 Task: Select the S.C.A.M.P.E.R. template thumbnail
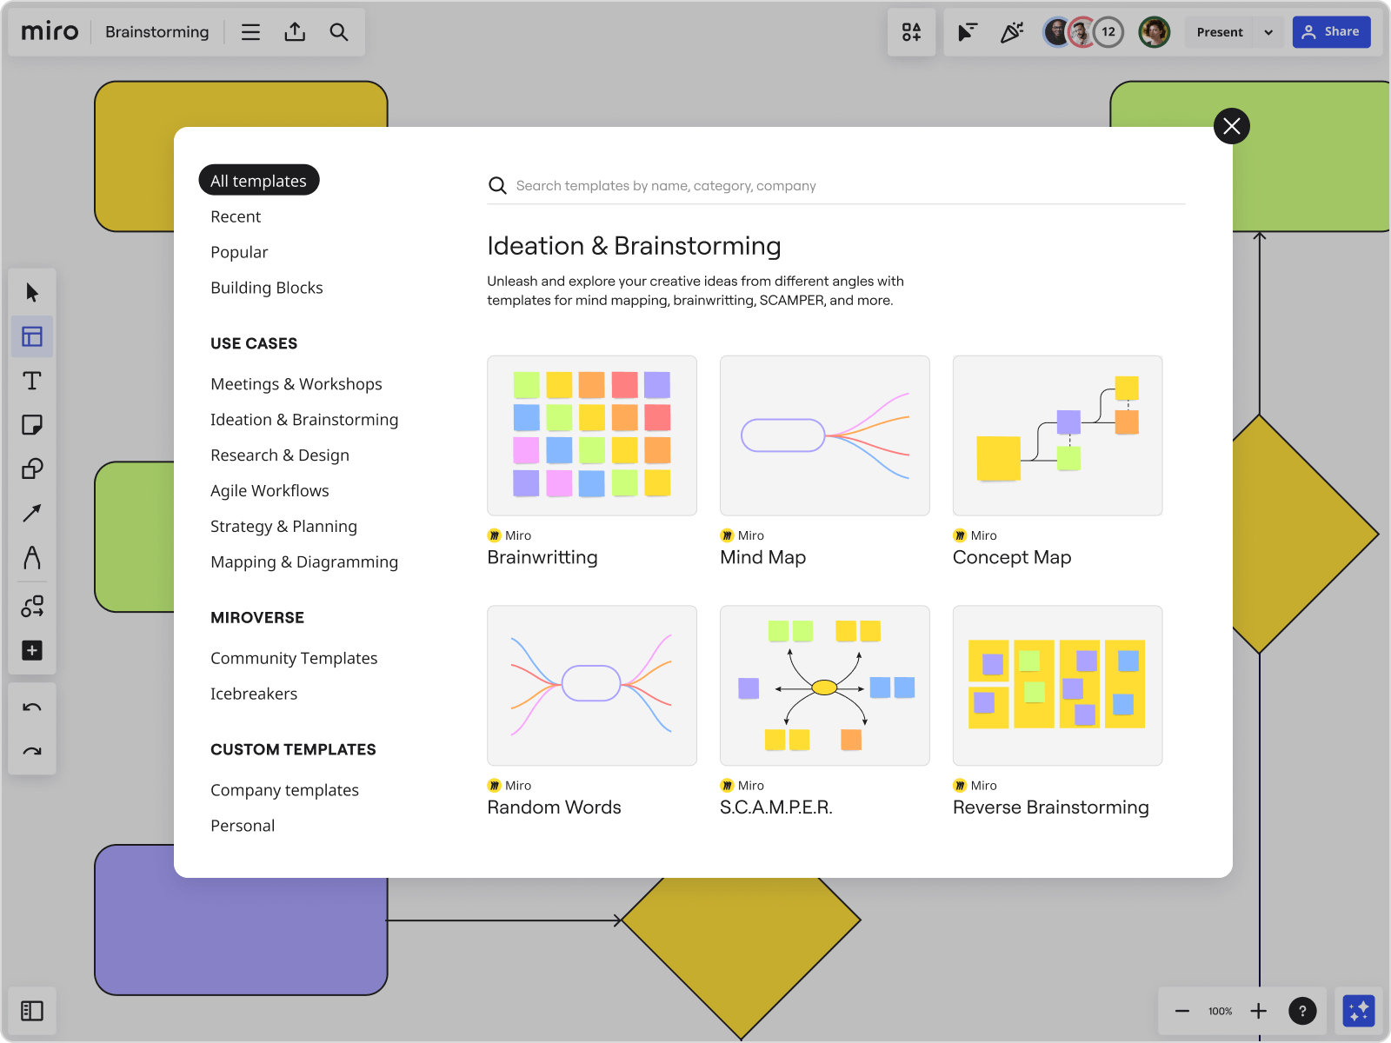pyautogui.click(x=825, y=686)
